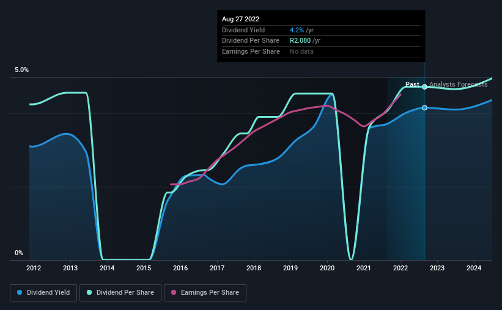502x310 pixels.
Task: Click the Aug 27 2022 tooltip date
Action: tap(241, 19)
